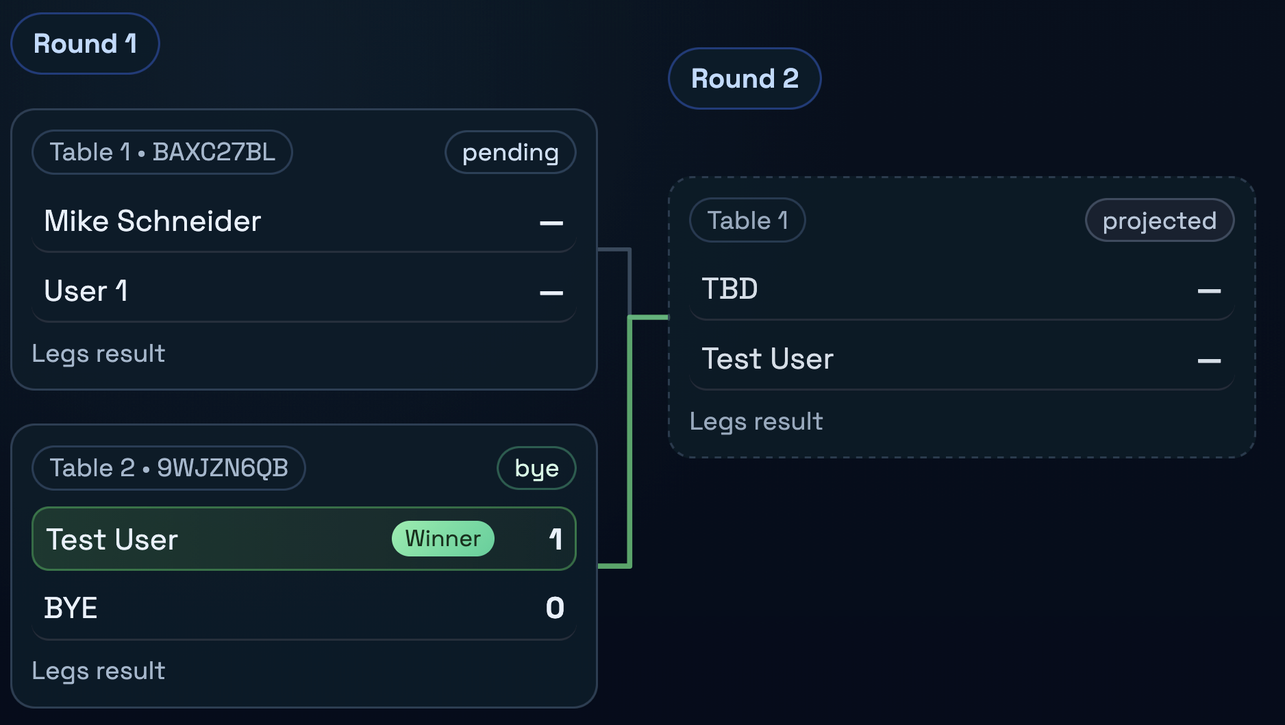Click the Winner badge on Test User
The height and width of the screenshot is (725, 1285).
[442, 539]
